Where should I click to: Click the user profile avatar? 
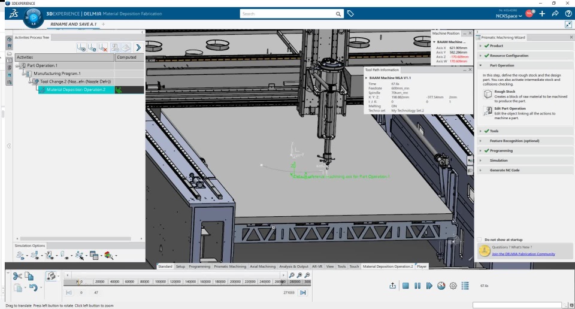pos(529,14)
